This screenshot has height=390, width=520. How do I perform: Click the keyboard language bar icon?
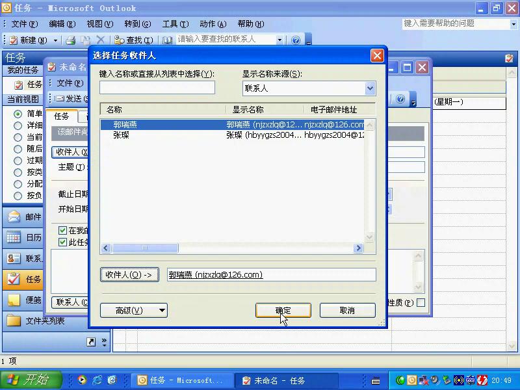(x=376, y=381)
